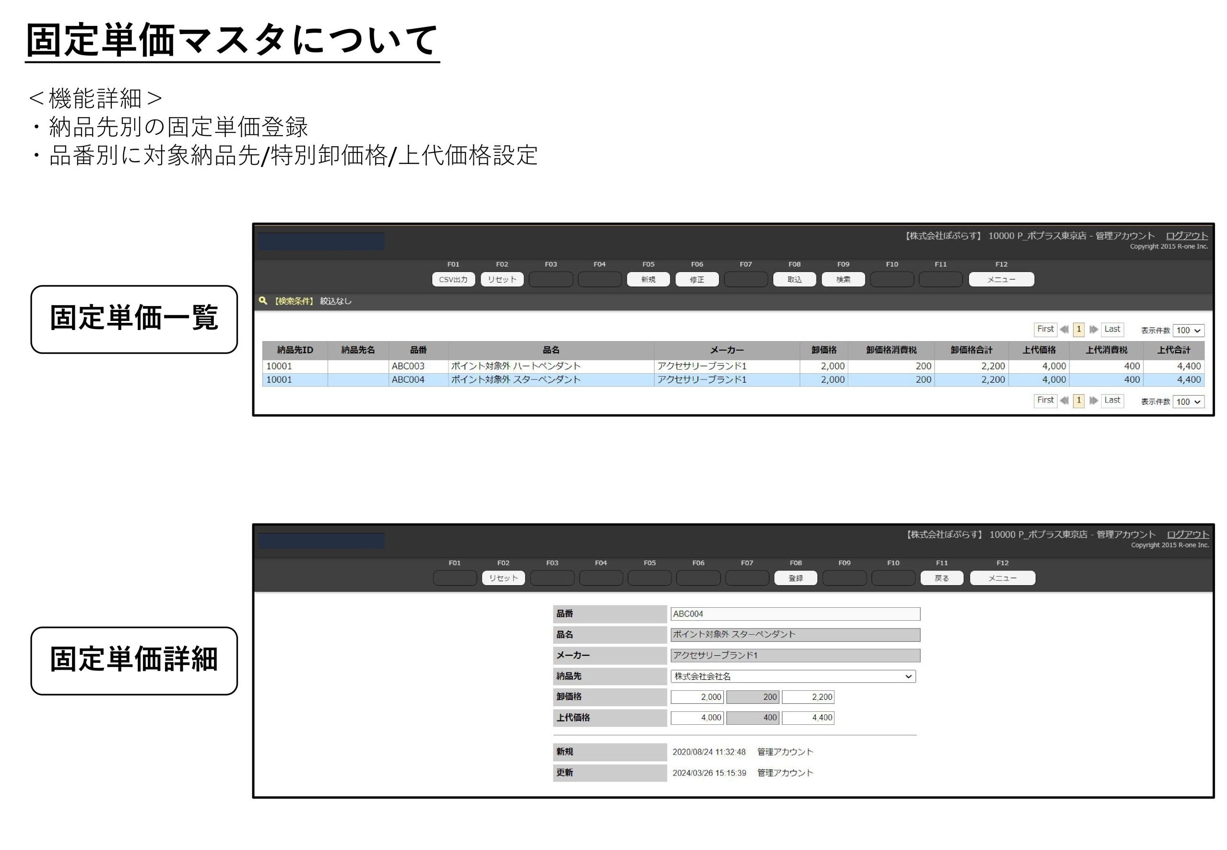The image size is (1227, 850).
Task: Click ログアウト link in list screen header
Action: tap(1187, 236)
